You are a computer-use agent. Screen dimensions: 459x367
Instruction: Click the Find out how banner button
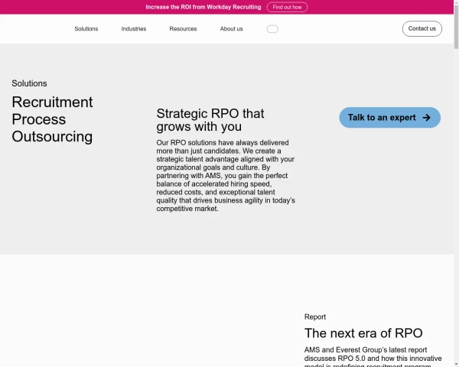tap(287, 7)
